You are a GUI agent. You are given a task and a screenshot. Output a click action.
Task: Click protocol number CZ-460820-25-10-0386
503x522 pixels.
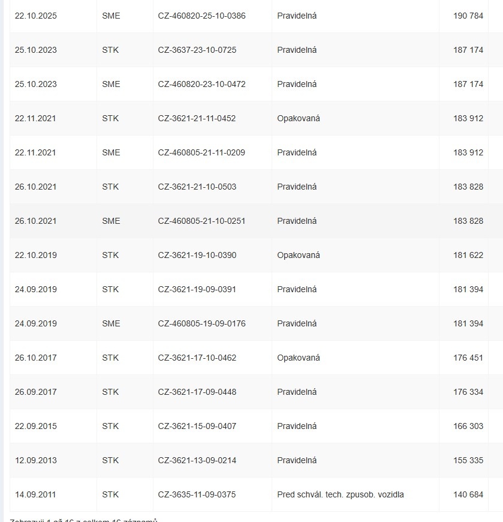pos(201,16)
